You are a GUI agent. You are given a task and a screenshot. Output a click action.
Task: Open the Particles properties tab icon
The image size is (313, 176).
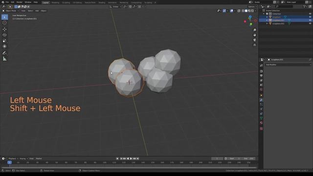(261, 105)
